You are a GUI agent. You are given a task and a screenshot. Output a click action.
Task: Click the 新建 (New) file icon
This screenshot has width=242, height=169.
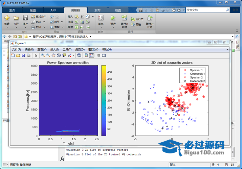(x=7, y=18)
